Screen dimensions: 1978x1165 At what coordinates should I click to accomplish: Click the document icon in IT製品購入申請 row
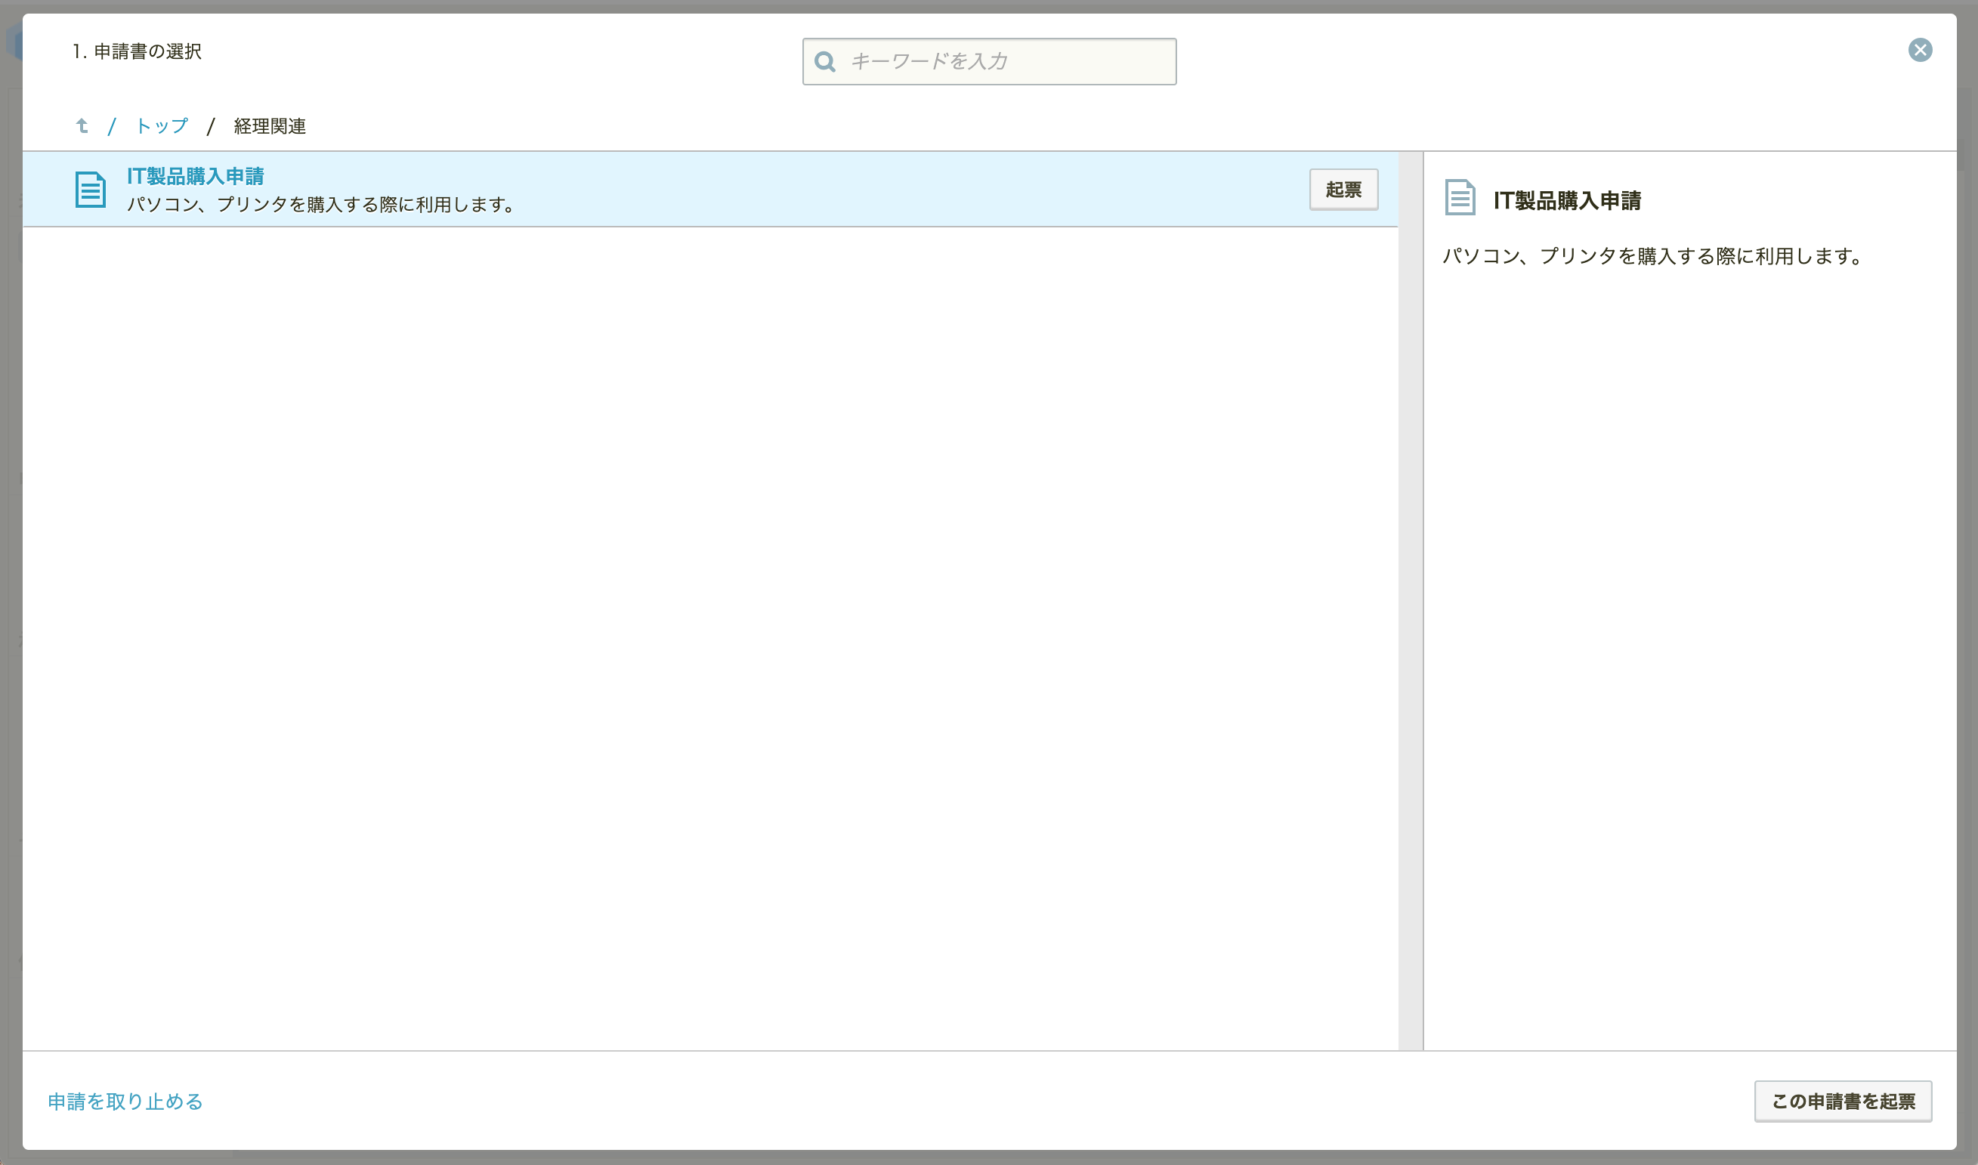tap(90, 189)
